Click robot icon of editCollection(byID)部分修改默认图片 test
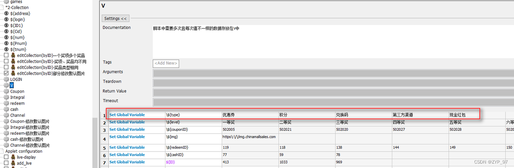Image resolution: width=514 pixels, height=168 pixels. point(13,73)
